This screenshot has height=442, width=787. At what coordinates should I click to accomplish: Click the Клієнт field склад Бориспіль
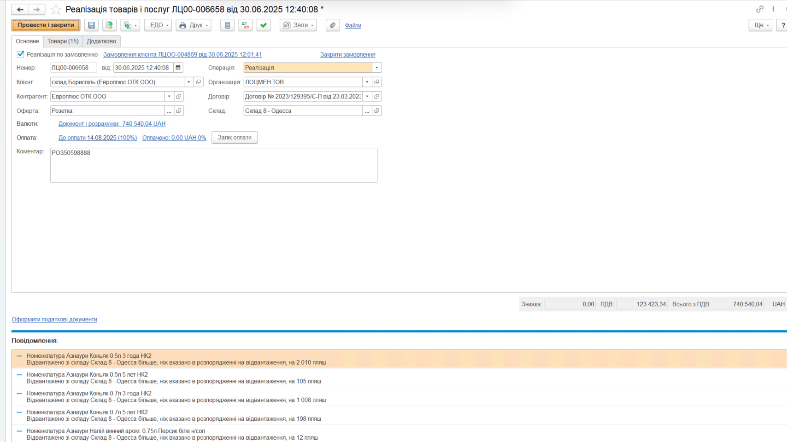pos(117,82)
